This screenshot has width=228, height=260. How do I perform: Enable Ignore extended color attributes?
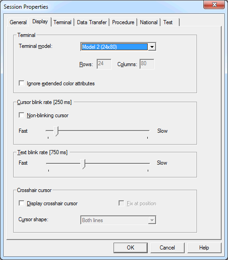coord(21,83)
